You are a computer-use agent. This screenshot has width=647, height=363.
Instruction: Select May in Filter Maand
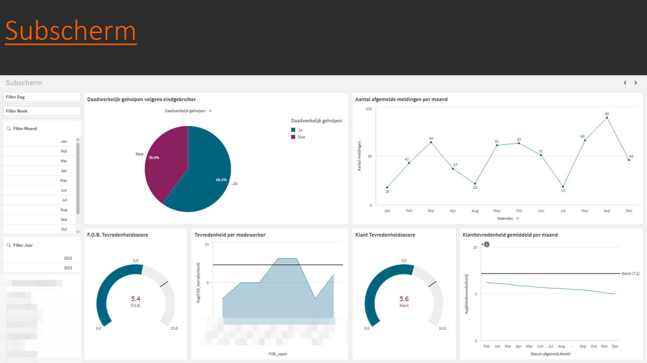click(39, 180)
